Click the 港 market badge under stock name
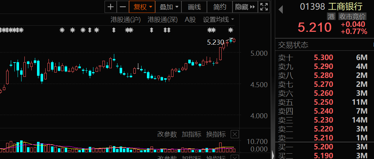Screen dimensions: 374x159 (x=331, y=16)
